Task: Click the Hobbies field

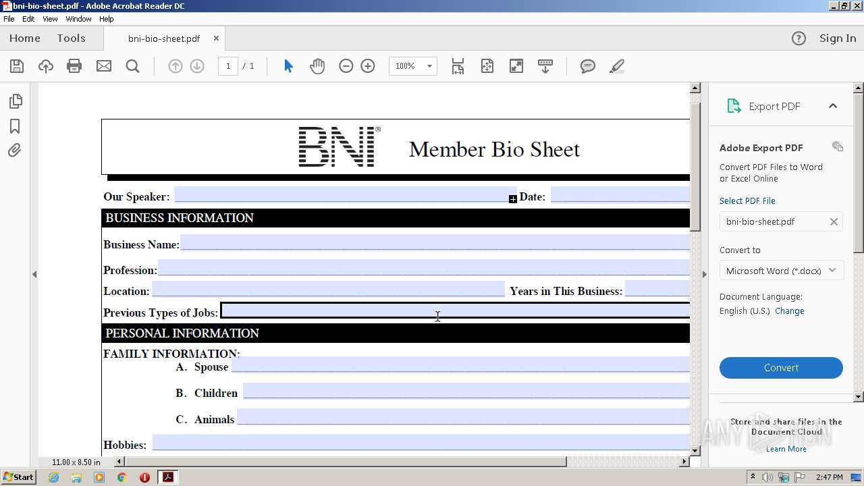Action: (421, 442)
